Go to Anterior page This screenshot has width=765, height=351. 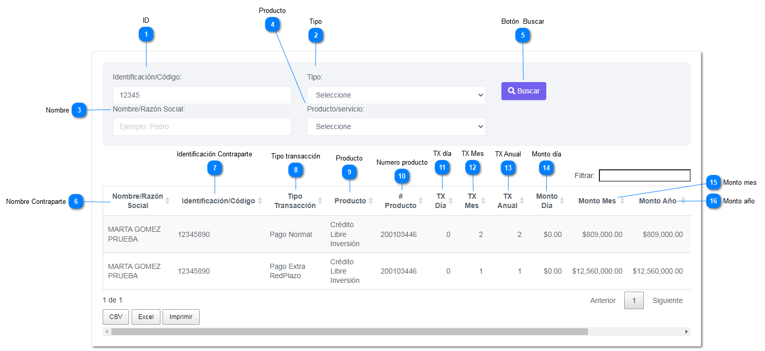603,300
